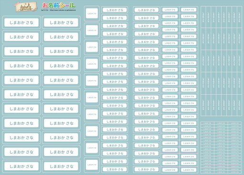Click the second square sticker from top
244x175 pixels.
click(x=92, y=30)
